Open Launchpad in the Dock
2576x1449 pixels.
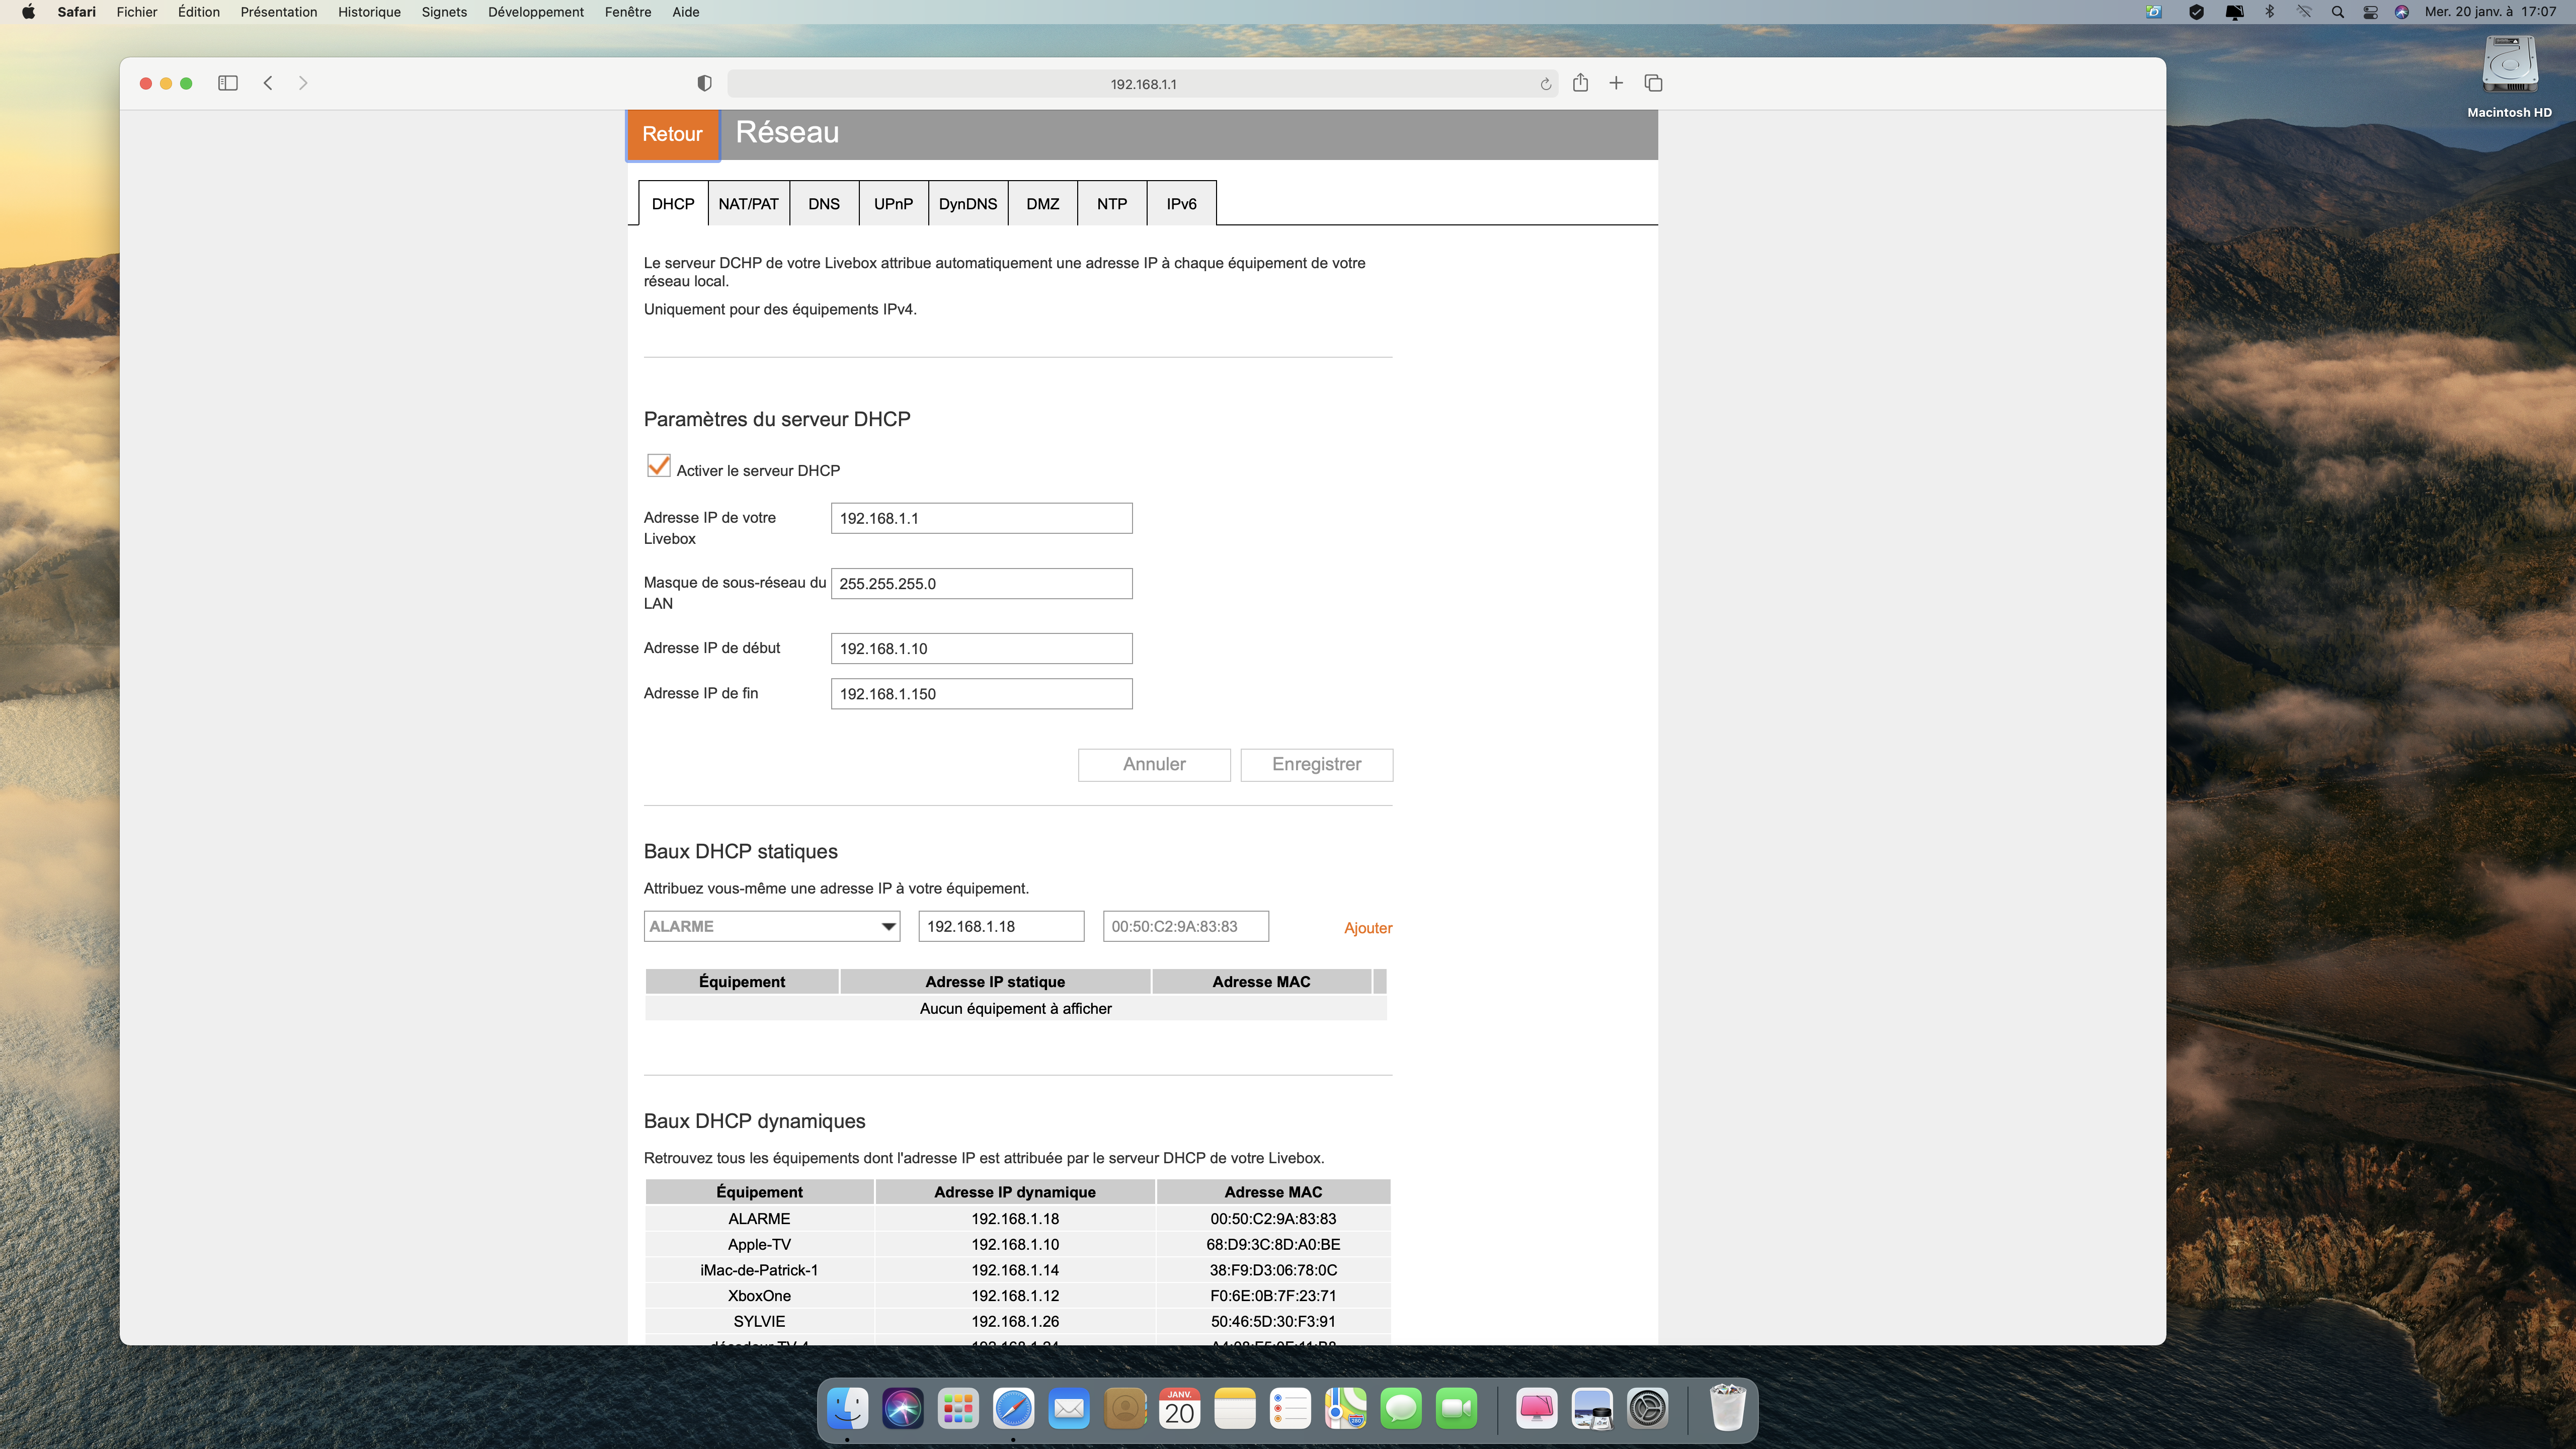point(958,1409)
